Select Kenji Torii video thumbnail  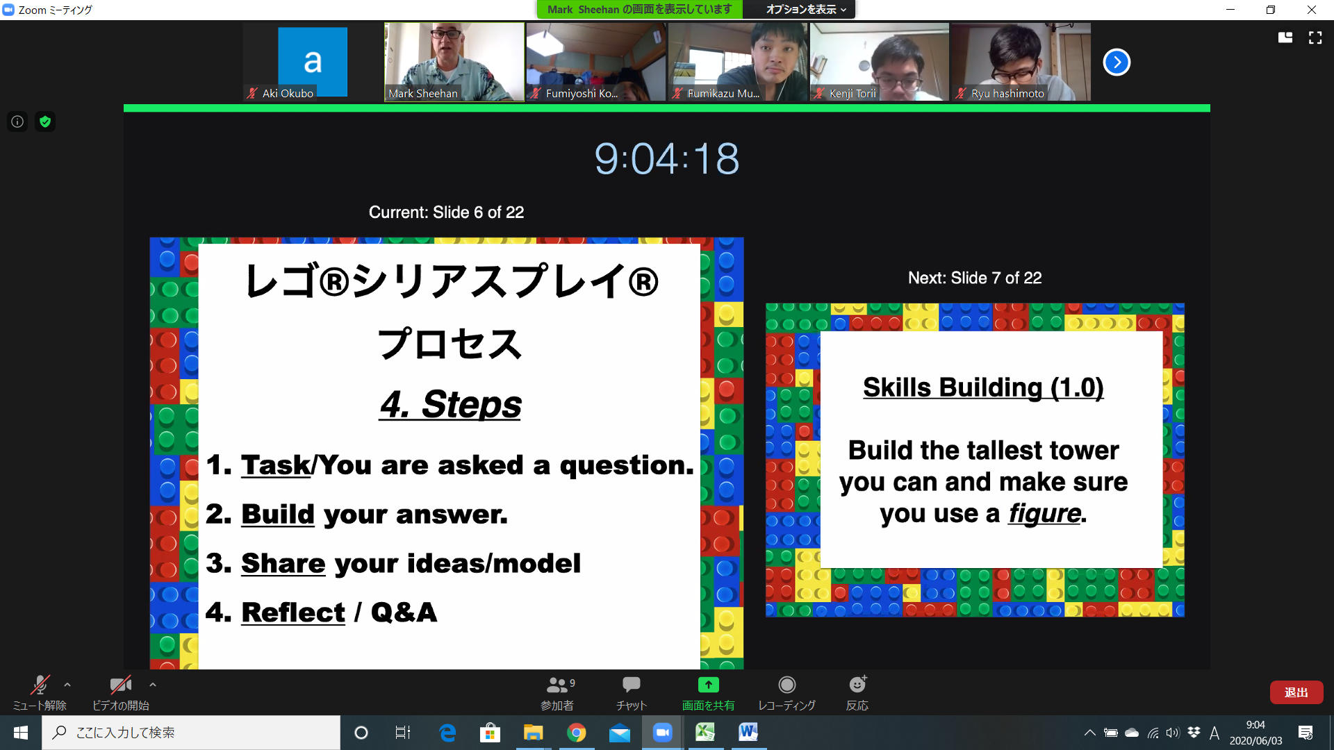click(x=880, y=62)
